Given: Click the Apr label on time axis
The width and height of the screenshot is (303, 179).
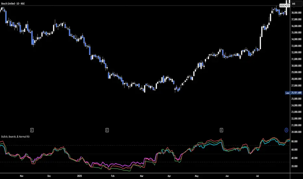Looking at the screenshot, I should coord(169,176).
